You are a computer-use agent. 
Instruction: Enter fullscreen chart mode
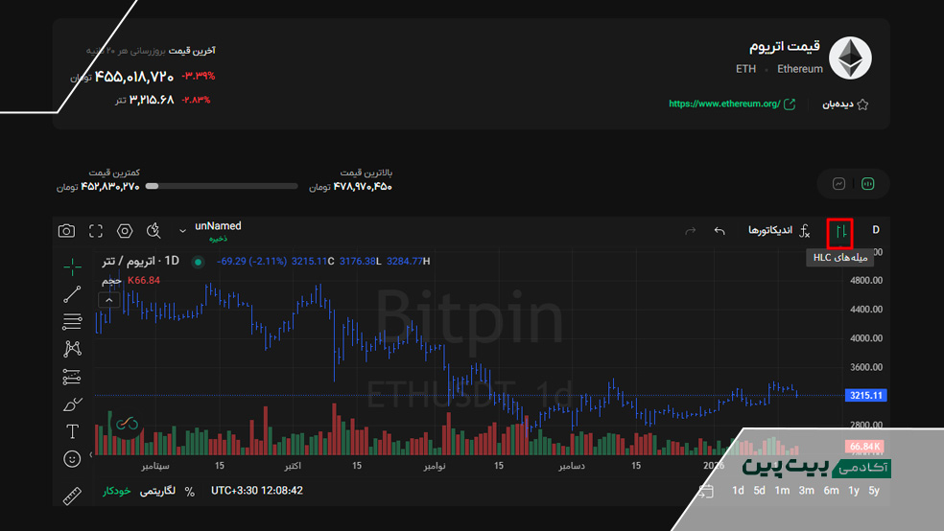[x=96, y=231]
